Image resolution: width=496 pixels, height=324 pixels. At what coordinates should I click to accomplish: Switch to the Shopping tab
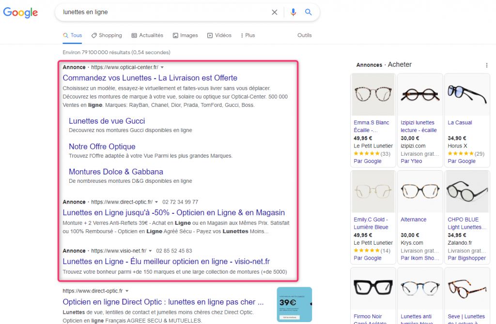[x=107, y=35]
